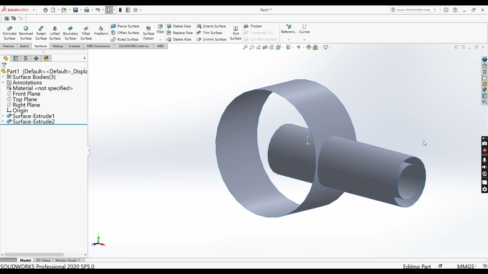Screen dimensions: 488x274
Task: Open File Explorer task pane icon
Action: [x=485, y=78]
